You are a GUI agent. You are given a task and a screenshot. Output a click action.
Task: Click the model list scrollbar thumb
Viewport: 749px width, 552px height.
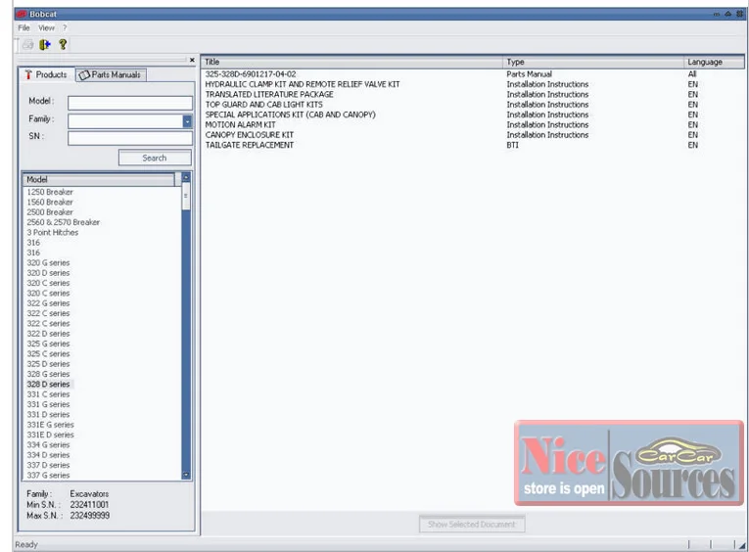tap(186, 196)
